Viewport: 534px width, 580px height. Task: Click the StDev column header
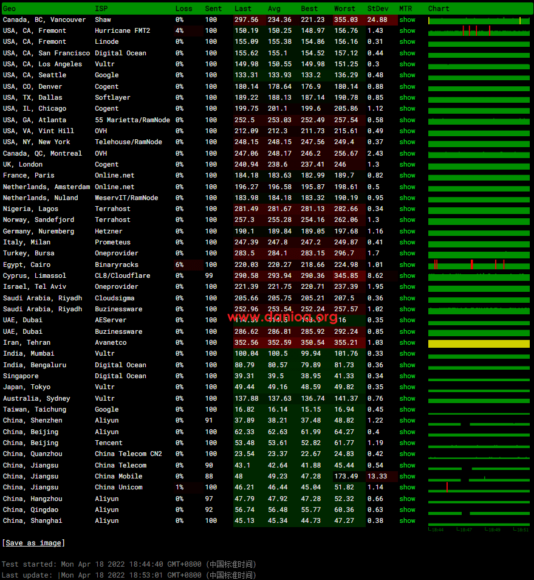[x=378, y=9]
